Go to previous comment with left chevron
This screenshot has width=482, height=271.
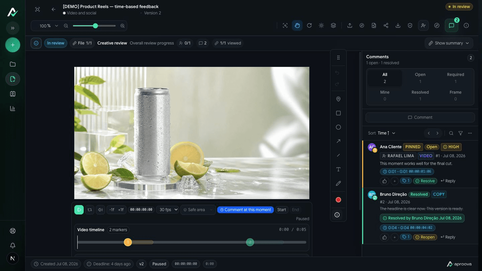point(429,133)
